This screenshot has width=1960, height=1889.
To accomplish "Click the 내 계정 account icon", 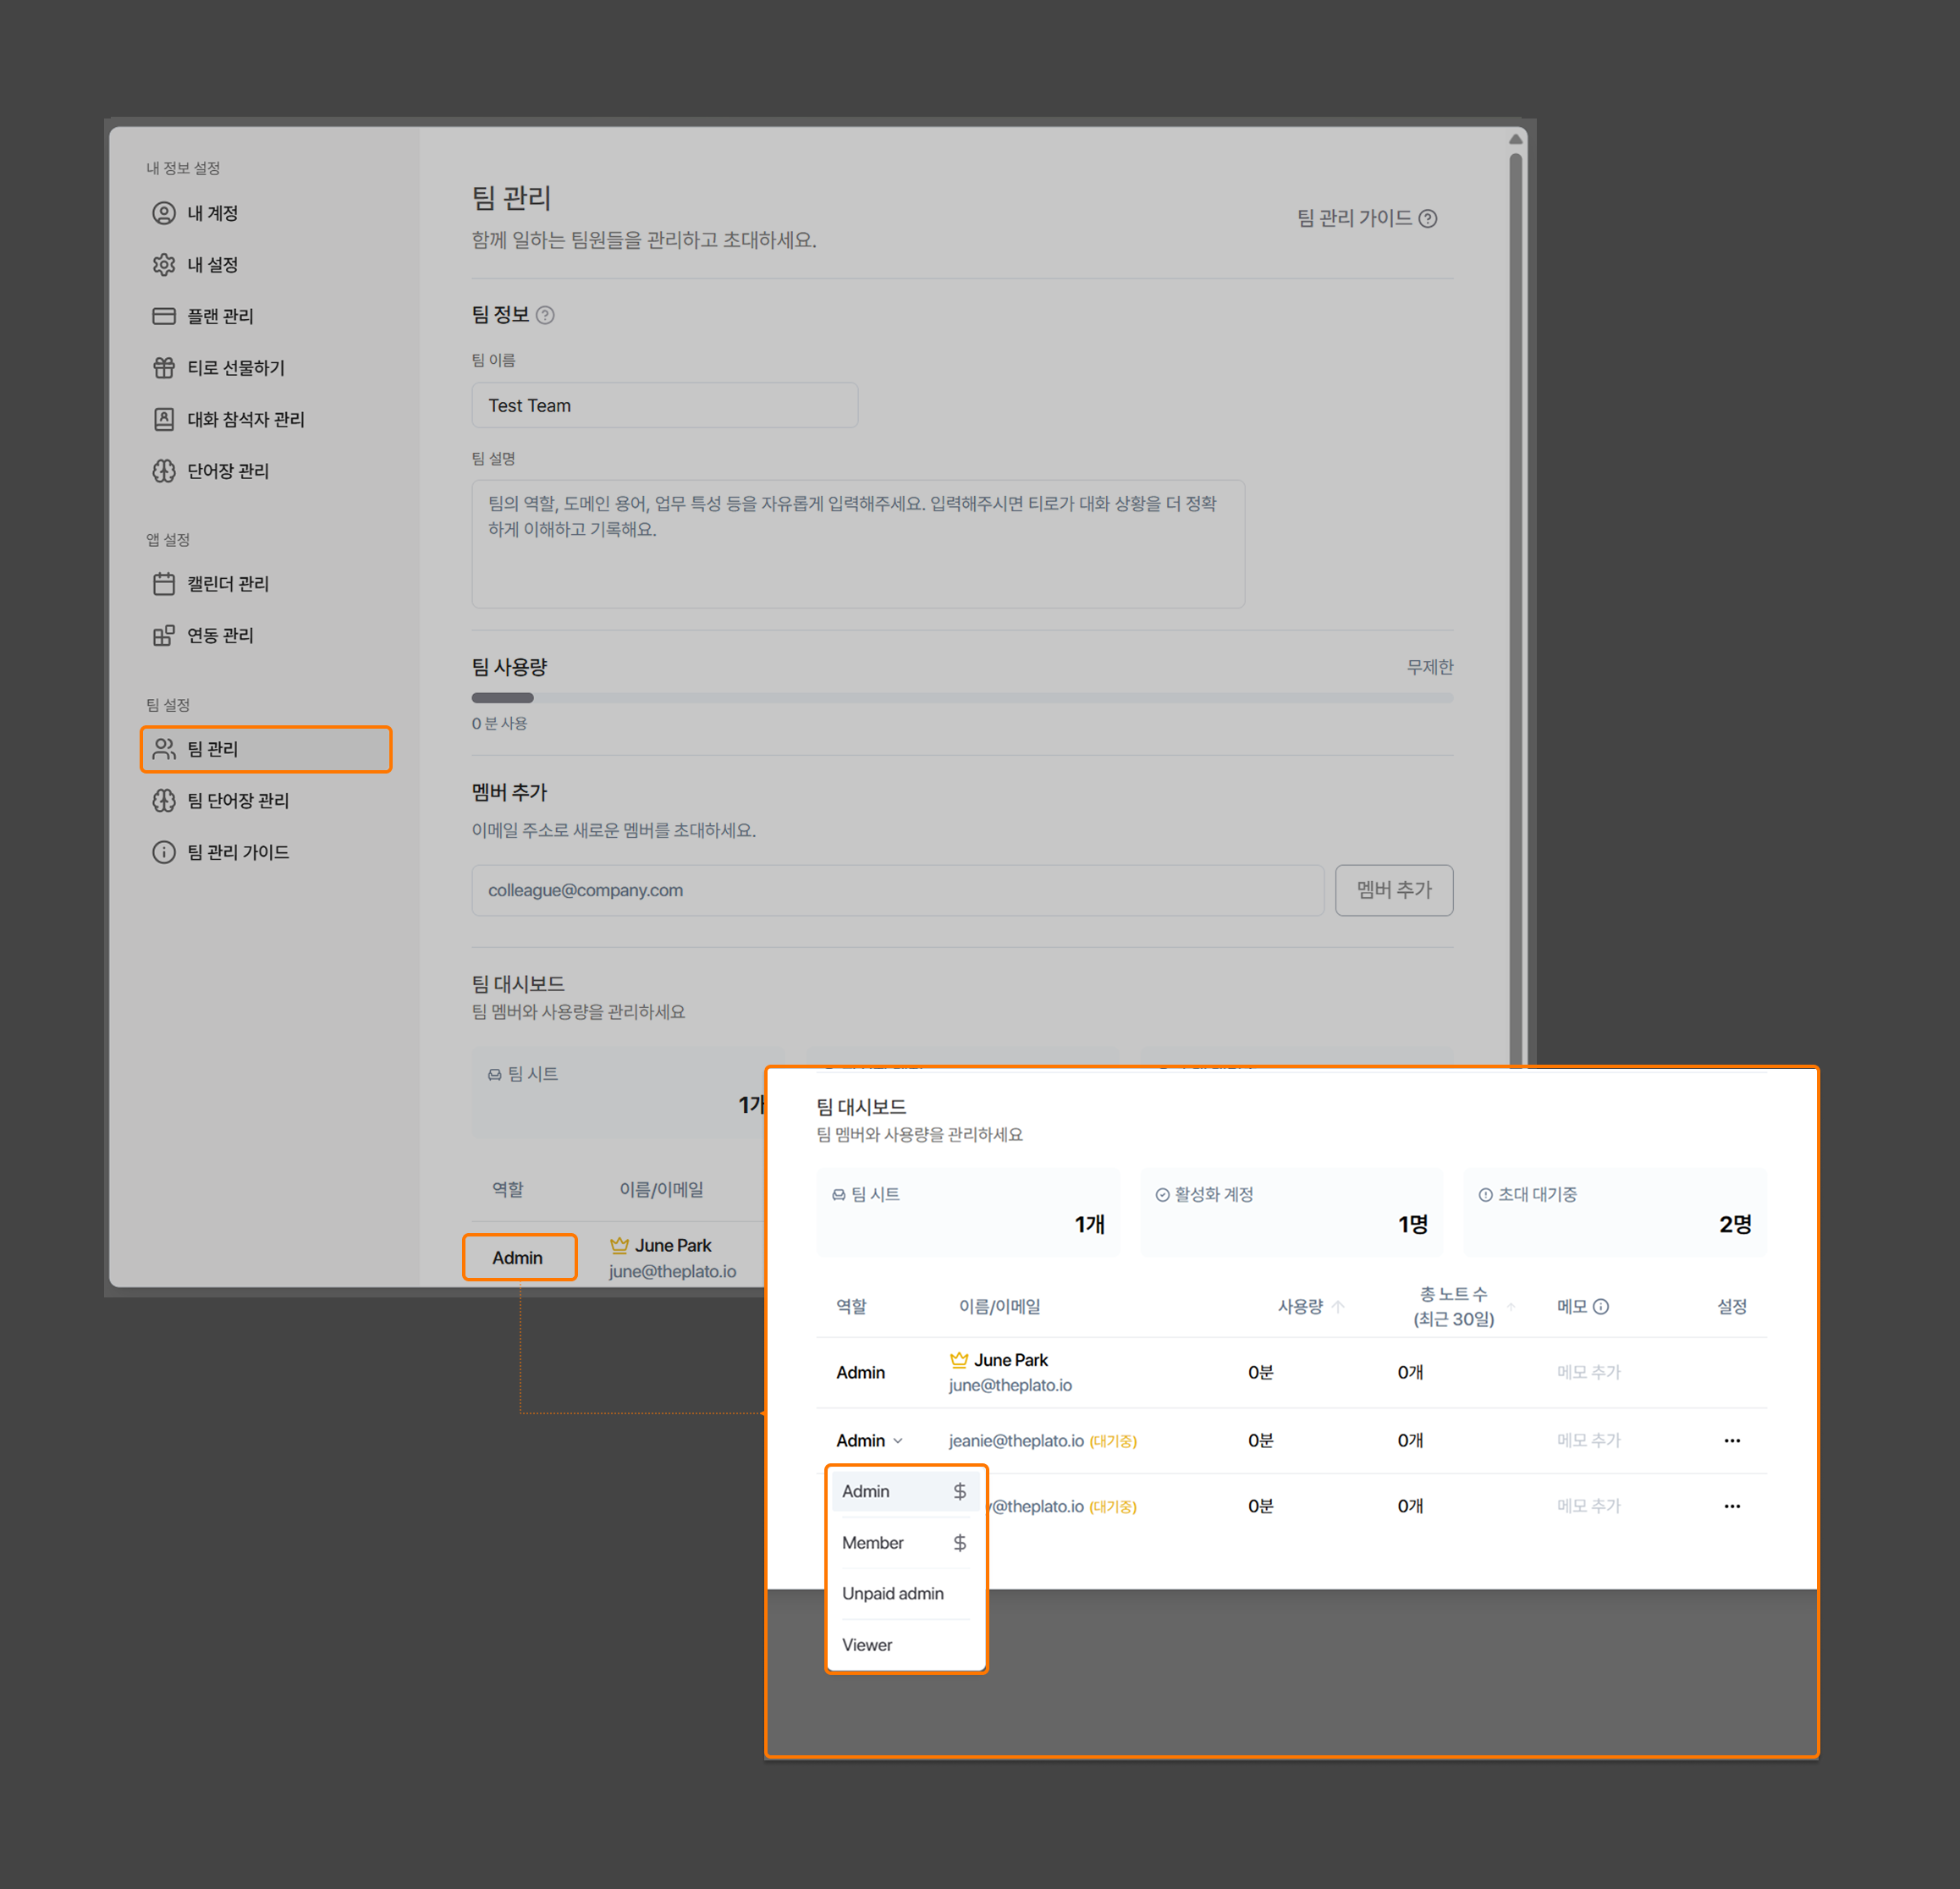I will (x=164, y=213).
